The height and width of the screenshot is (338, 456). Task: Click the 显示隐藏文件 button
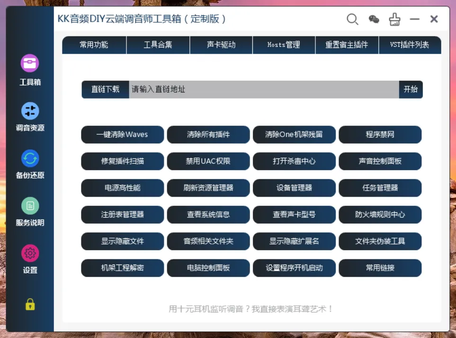coord(123,241)
